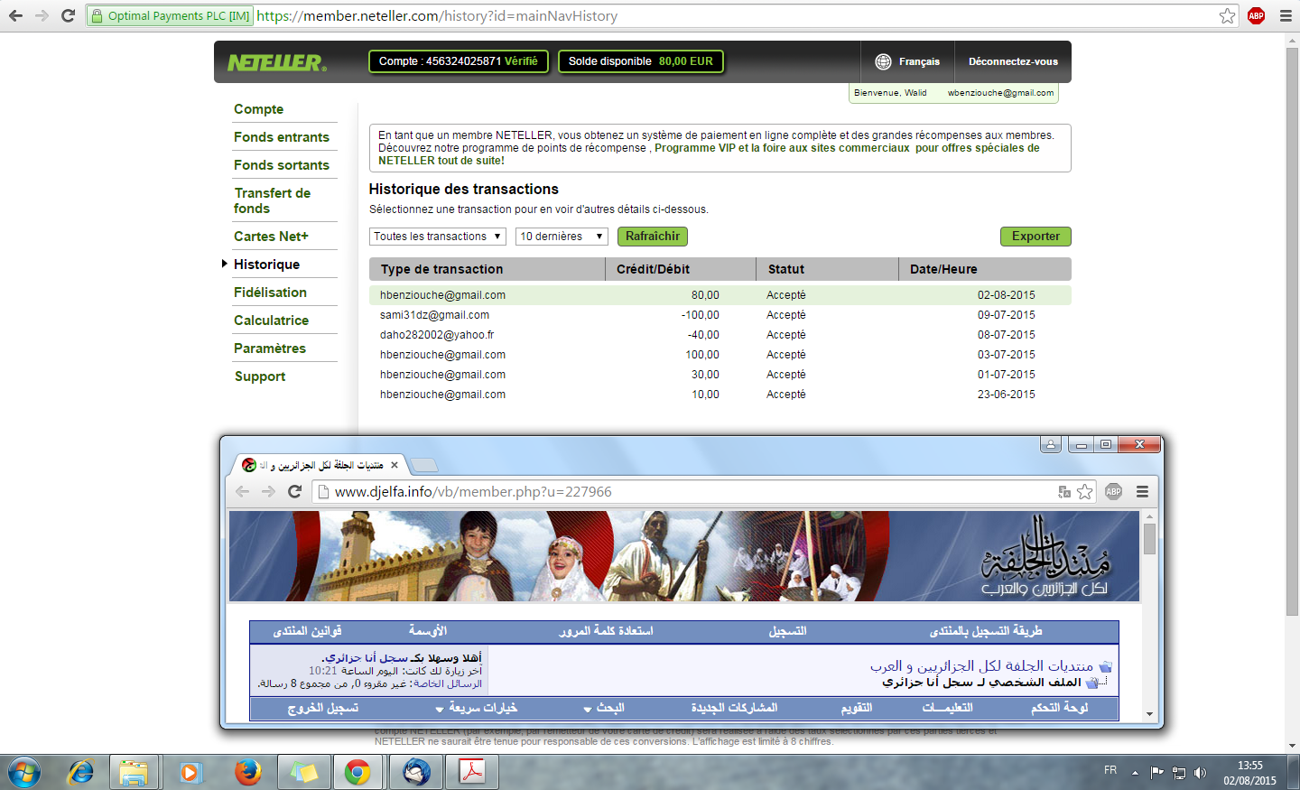This screenshot has width=1300, height=790.
Task: Click the Date/Heure column header
Action: coord(985,269)
